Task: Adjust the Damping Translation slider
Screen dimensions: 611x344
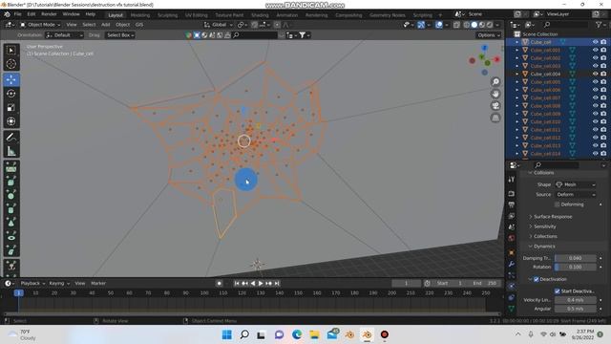Action: coord(575,258)
